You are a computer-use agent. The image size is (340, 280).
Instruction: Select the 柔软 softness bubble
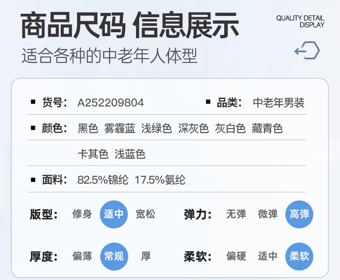[x=299, y=256]
